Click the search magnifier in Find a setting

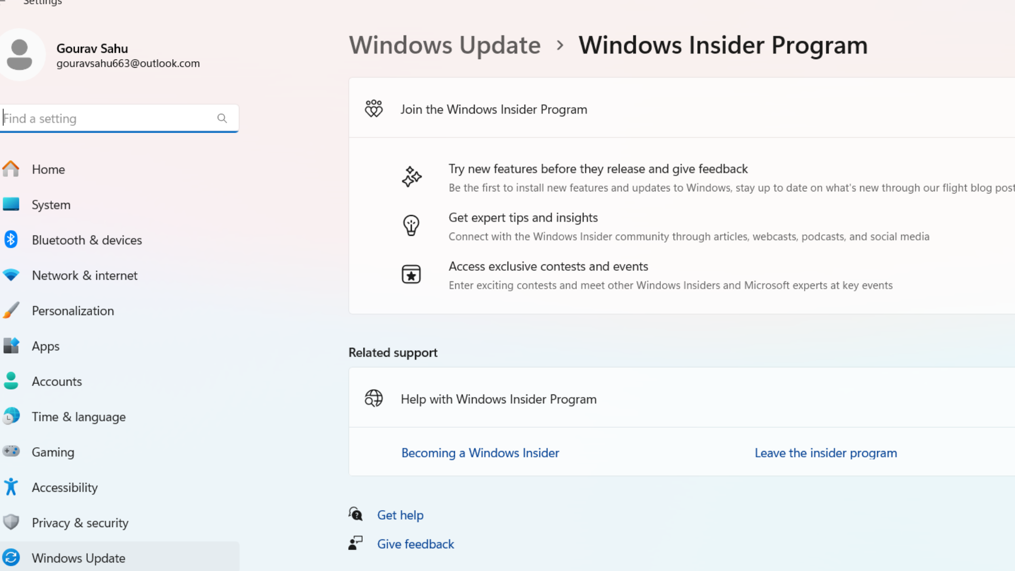pos(222,118)
